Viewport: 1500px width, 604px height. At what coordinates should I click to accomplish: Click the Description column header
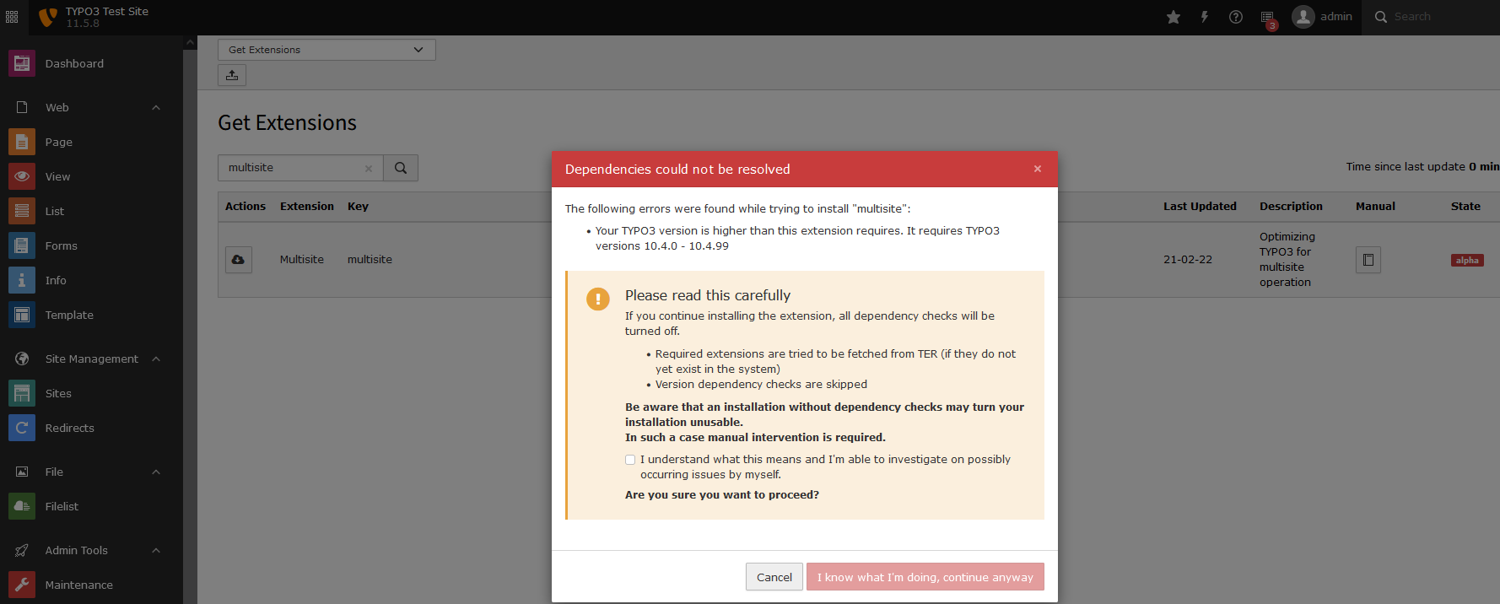click(x=1291, y=207)
